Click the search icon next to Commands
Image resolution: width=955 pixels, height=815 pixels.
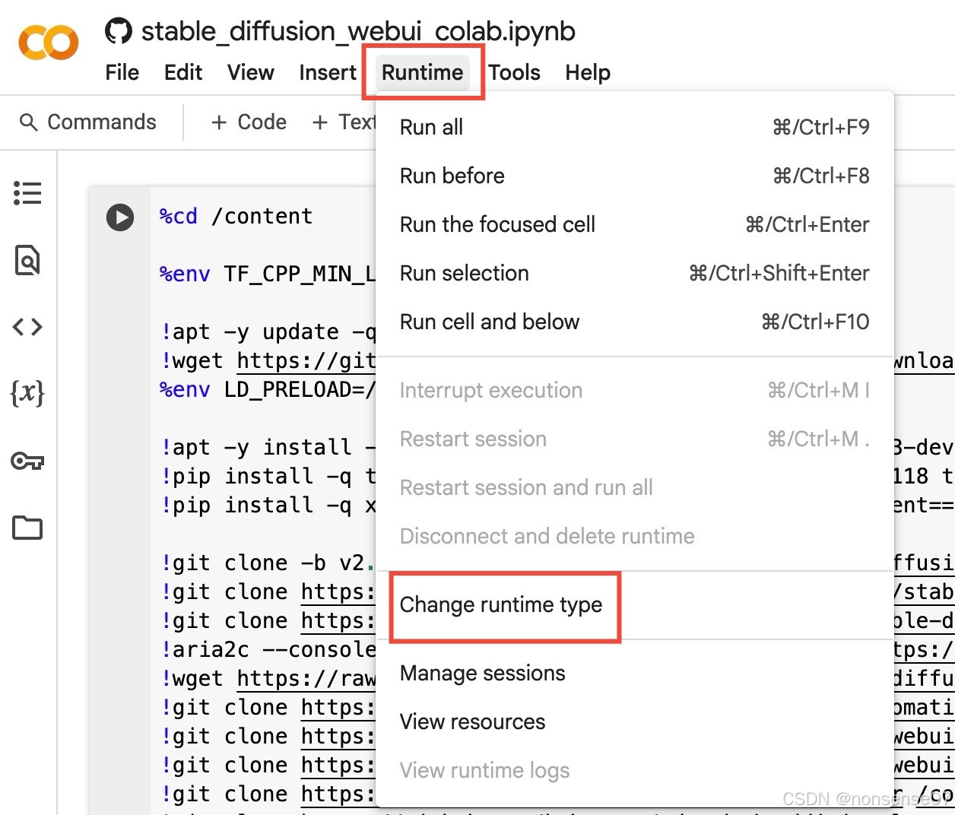click(29, 122)
